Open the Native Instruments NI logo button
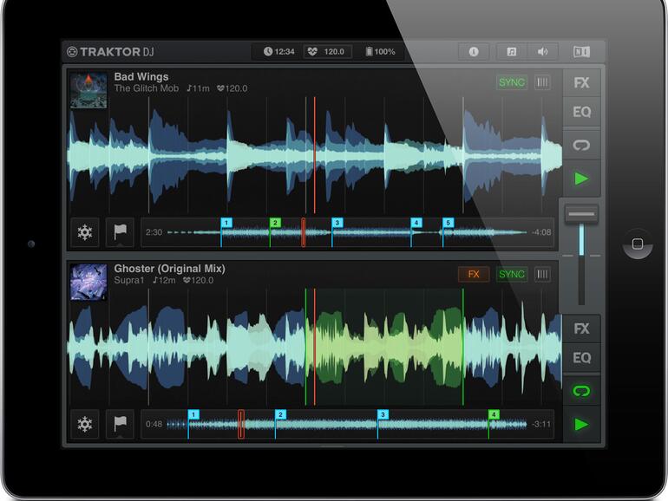Image resolution: width=668 pixels, height=501 pixels. (x=581, y=52)
